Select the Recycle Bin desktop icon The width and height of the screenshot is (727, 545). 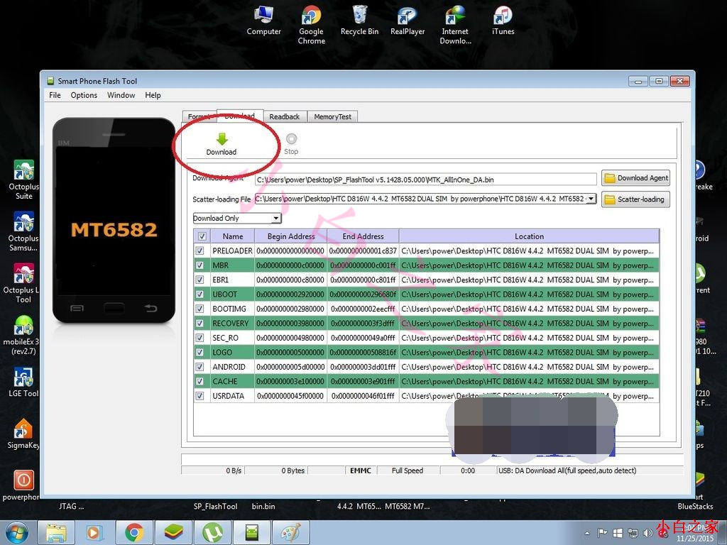coord(359,21)
